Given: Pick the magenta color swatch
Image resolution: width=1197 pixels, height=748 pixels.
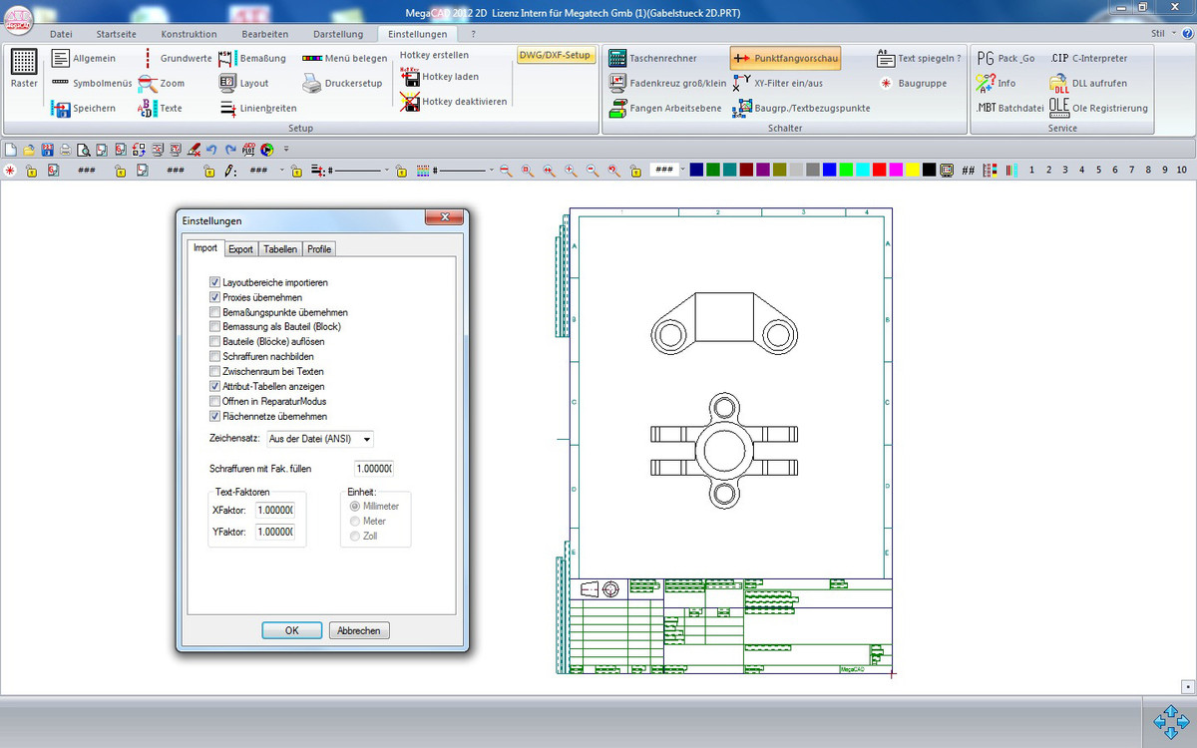Looking at the screenshot, I should tap(896, 171).
